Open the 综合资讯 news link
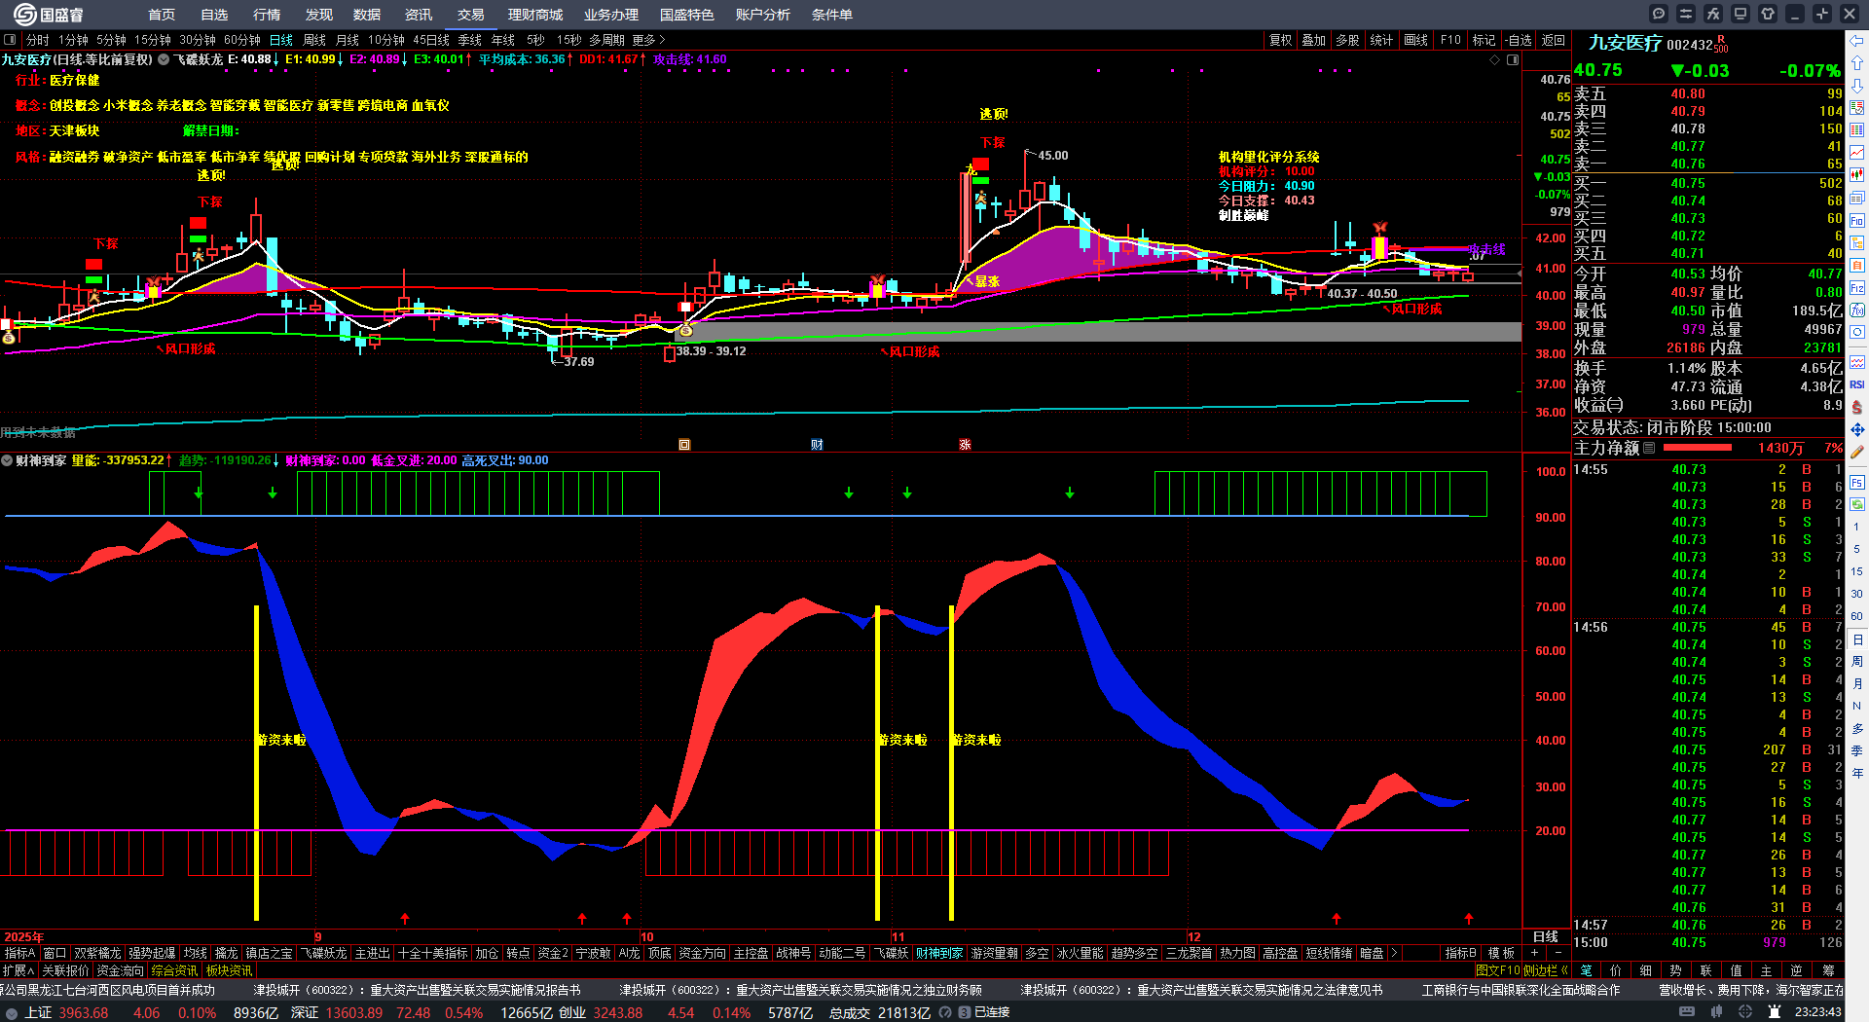The width and height of the screenshot is (1869, 1022). 175,970
